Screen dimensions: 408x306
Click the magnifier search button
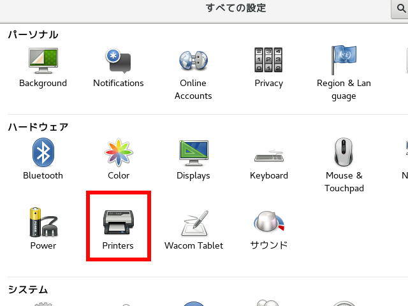coord(400,8)
